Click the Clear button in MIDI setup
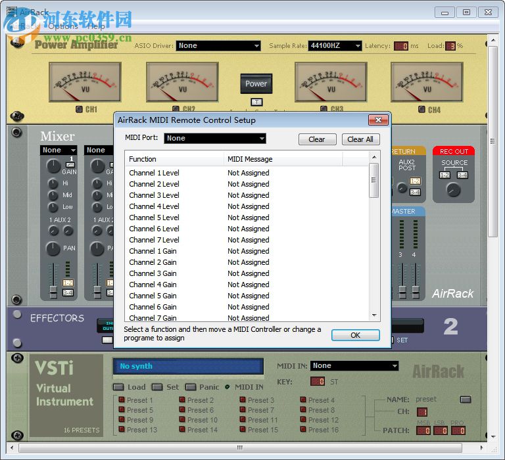Viewport: 505px width, 460px height. 317,139
